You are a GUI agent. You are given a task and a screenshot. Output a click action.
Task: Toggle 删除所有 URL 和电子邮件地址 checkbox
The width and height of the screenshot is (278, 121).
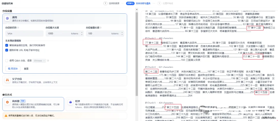[x=7, y=50]
